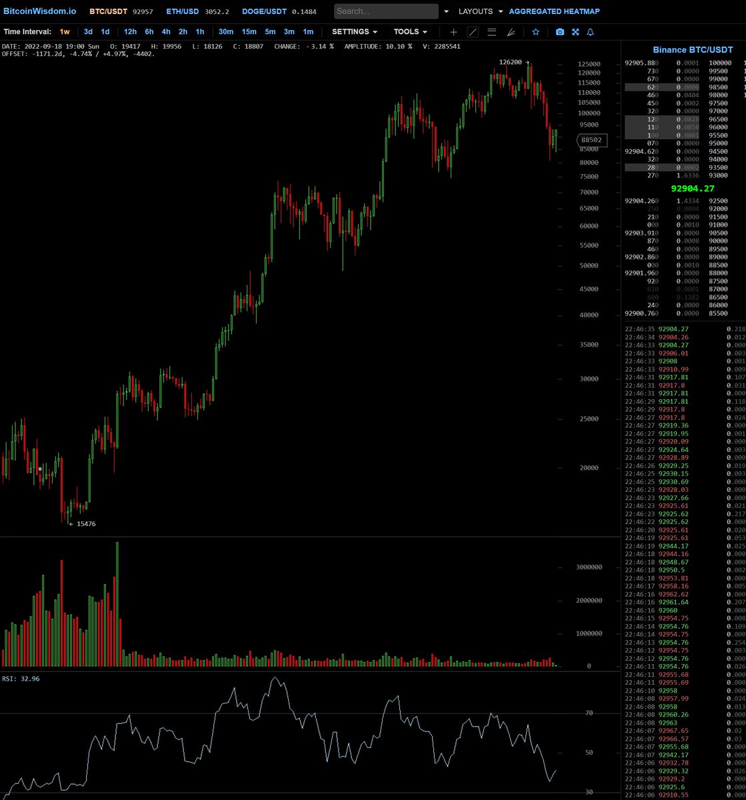Open alerts via the bell icon
This screenshot has height=800, width=746.
tap(591, 31)
